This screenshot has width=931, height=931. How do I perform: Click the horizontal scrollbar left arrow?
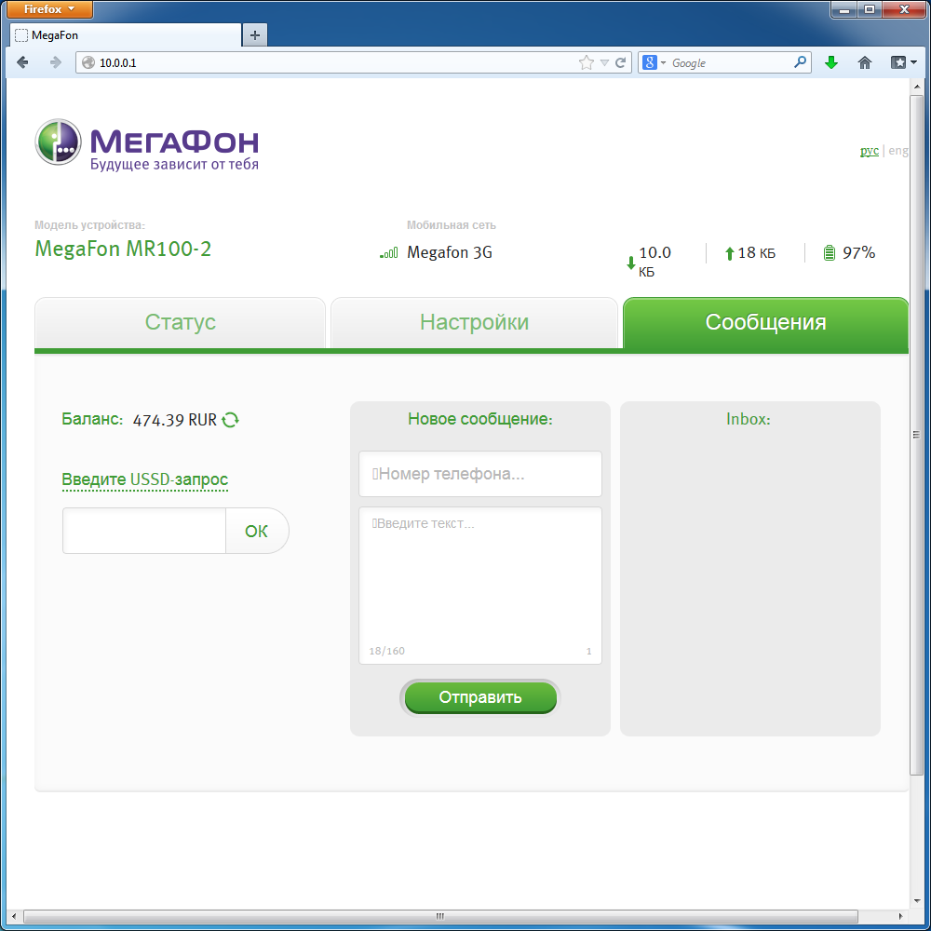click(15, 916)
